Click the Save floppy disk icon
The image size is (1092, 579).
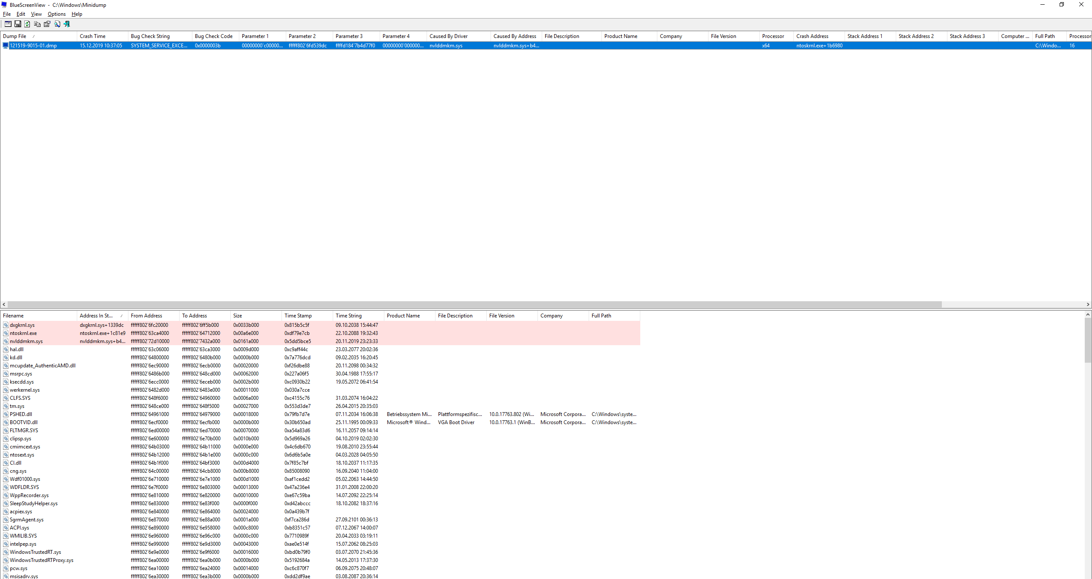click(18, 24)
